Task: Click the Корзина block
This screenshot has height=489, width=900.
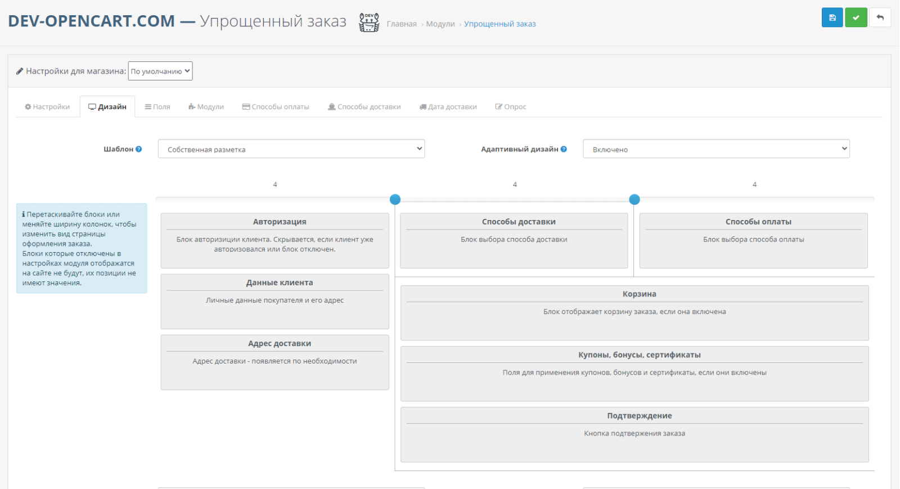Action: [634, 313]
